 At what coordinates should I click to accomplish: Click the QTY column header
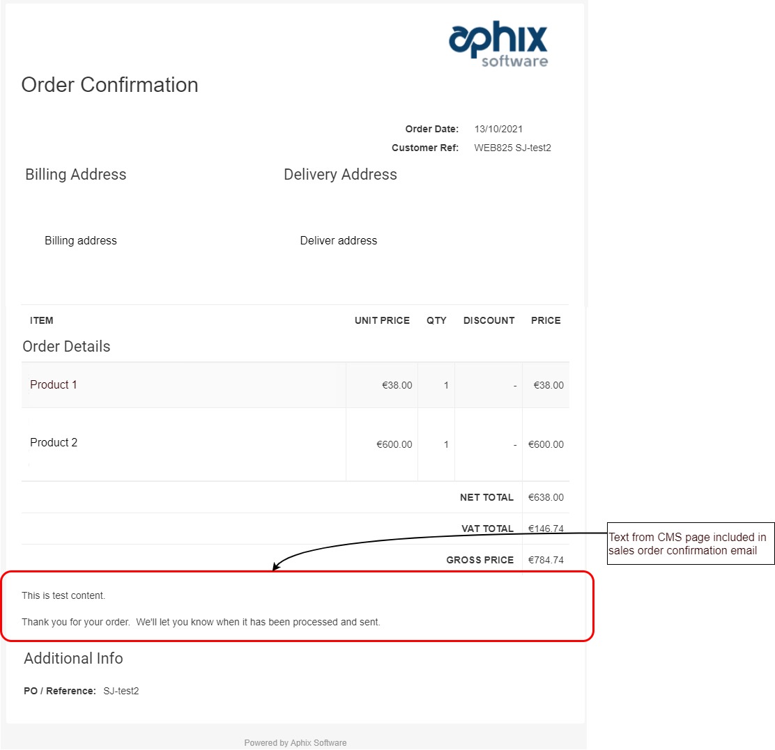pos(436,321)
